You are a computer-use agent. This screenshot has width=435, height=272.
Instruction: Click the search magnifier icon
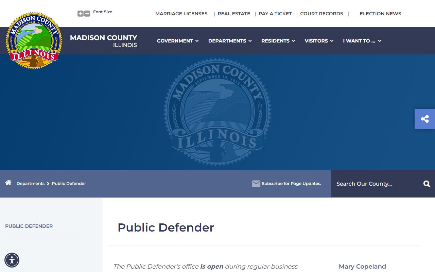(427, 184)
